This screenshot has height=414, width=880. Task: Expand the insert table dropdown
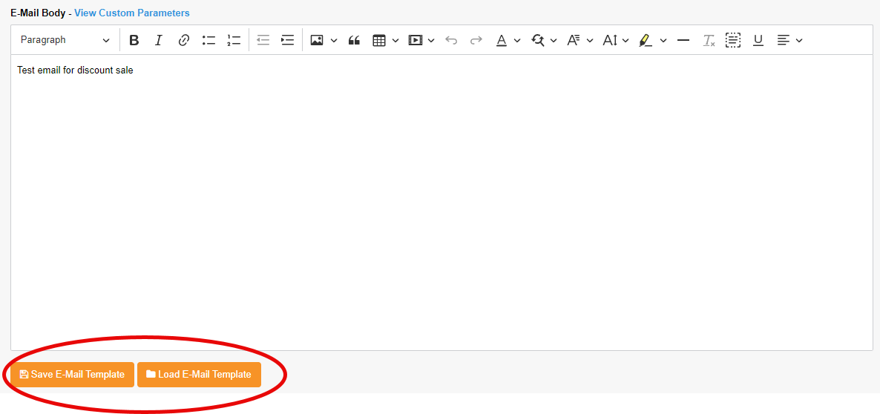tap(395, 40)
